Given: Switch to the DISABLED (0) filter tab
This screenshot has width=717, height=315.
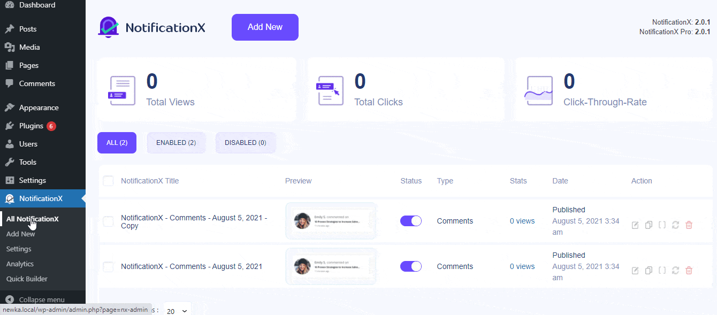Looking at the screenshot, I should [x=246, y=143].
